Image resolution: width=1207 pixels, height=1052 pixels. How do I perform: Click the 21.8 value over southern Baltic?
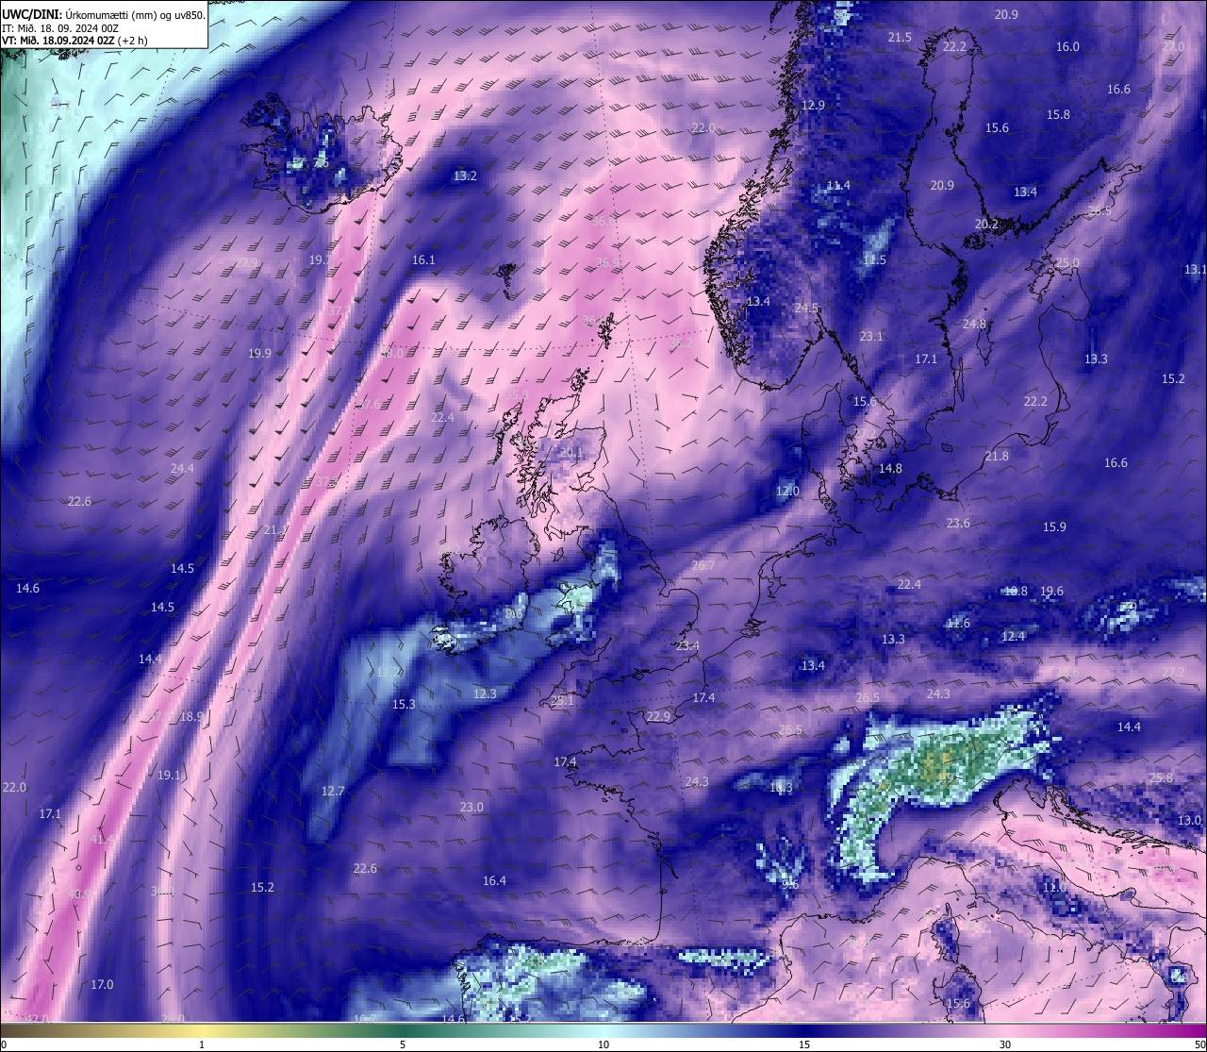point(997,457)
